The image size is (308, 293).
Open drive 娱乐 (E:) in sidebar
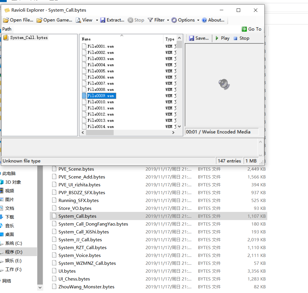coord(13,261)
